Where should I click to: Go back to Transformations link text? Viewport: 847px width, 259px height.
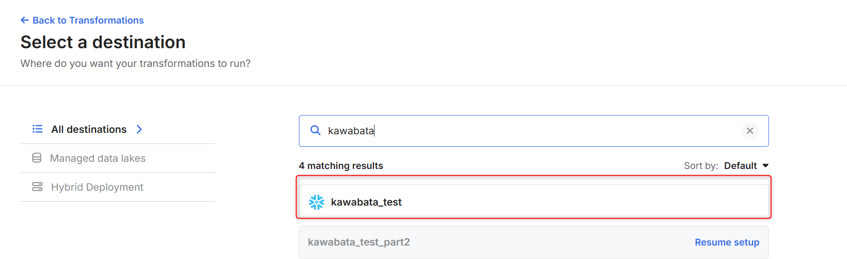pos(88,20)
